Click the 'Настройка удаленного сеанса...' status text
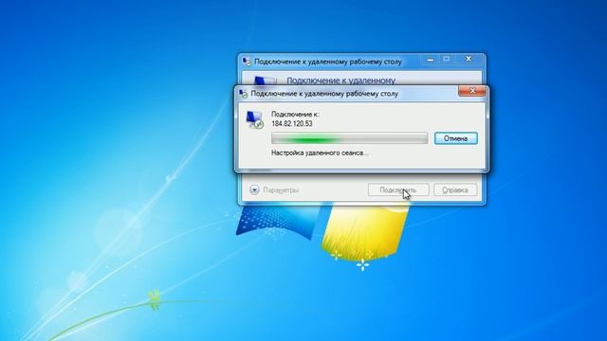 tap(320, 153)
